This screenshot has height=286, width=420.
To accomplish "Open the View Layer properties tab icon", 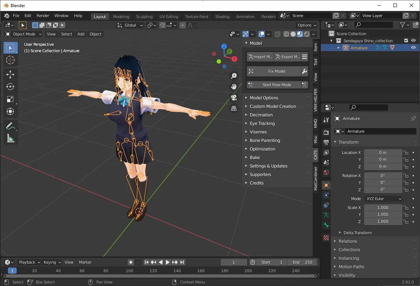I will [326, 153].
